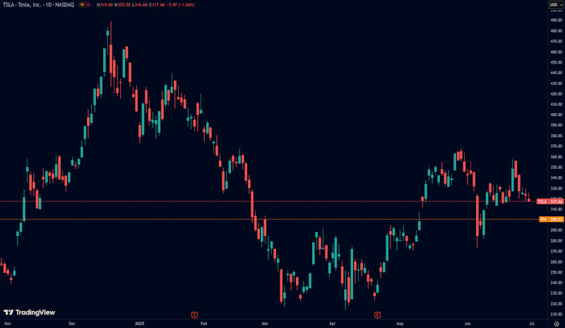Click the pre-market sun status icon
The height and width of the screenshot is (328, 565).
point(81,4)
